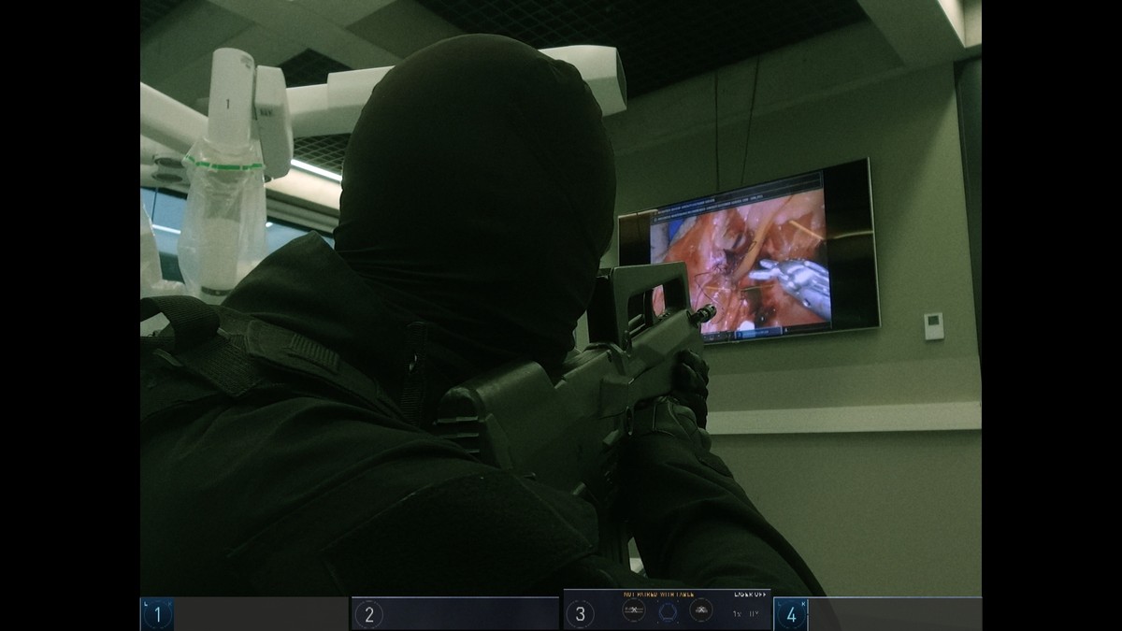Click the L marker on arm 1
Image resolution: width=1122 pixels, height=631 pixels.
point(145,603)
